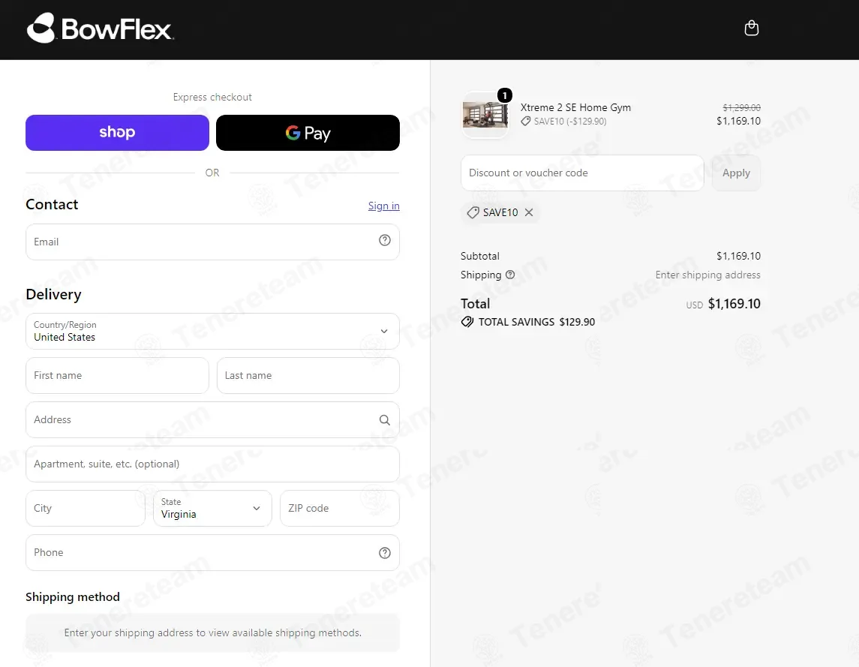Open the Shipping info question icon
Image resolution: width=859 pixels, height=667 pixels.
(x=510, y=275)
